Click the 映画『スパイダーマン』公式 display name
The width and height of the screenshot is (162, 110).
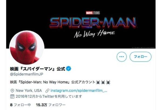(38, 69)
